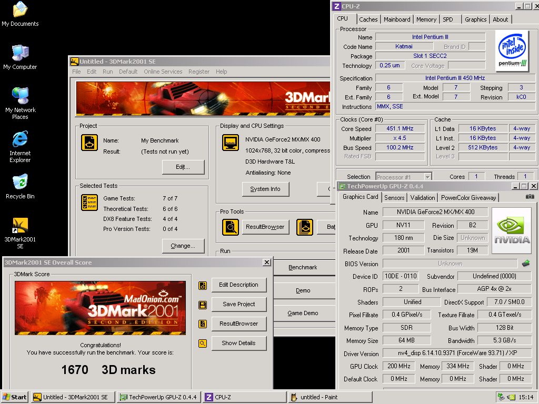
Task: Click the network tray icon near the clock
Action: coord(502,397)
